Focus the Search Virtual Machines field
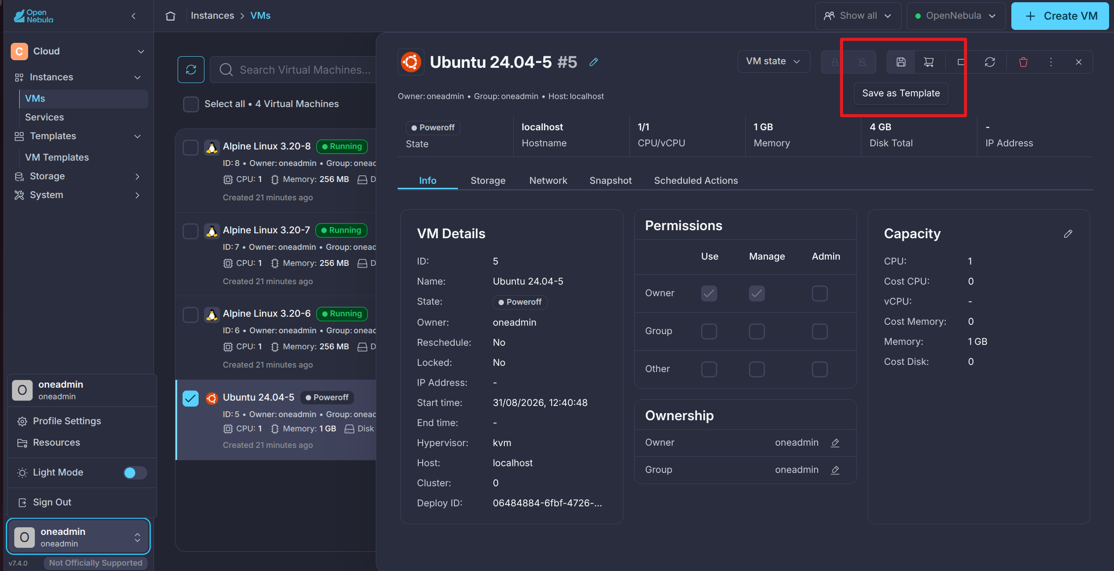Screen dimensions: 1114x571 point(294,70)
